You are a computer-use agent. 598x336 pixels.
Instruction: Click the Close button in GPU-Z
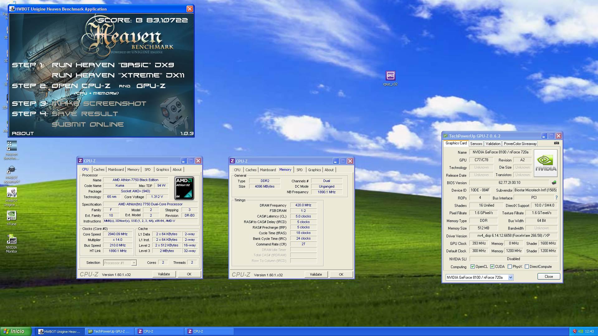[x=549, y=277]
